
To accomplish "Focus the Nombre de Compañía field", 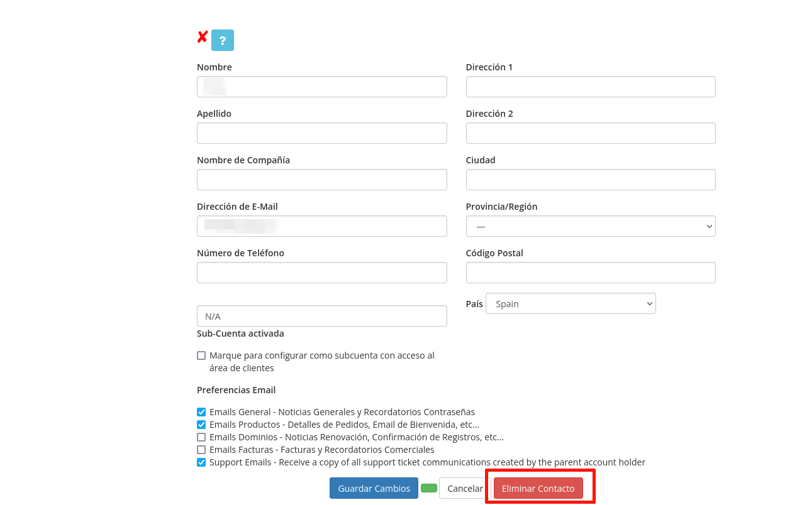I will point(322,180).
